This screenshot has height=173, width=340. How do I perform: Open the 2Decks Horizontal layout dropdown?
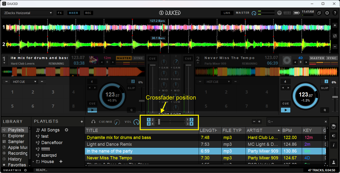28,13
